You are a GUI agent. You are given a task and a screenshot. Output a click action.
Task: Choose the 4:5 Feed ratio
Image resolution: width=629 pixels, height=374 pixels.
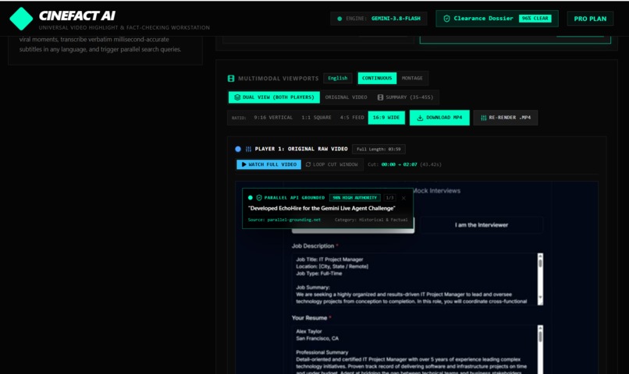(352, 118)
